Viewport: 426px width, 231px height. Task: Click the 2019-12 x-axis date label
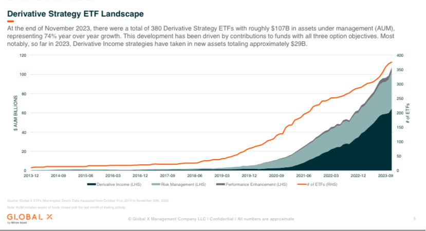[248, 175]
